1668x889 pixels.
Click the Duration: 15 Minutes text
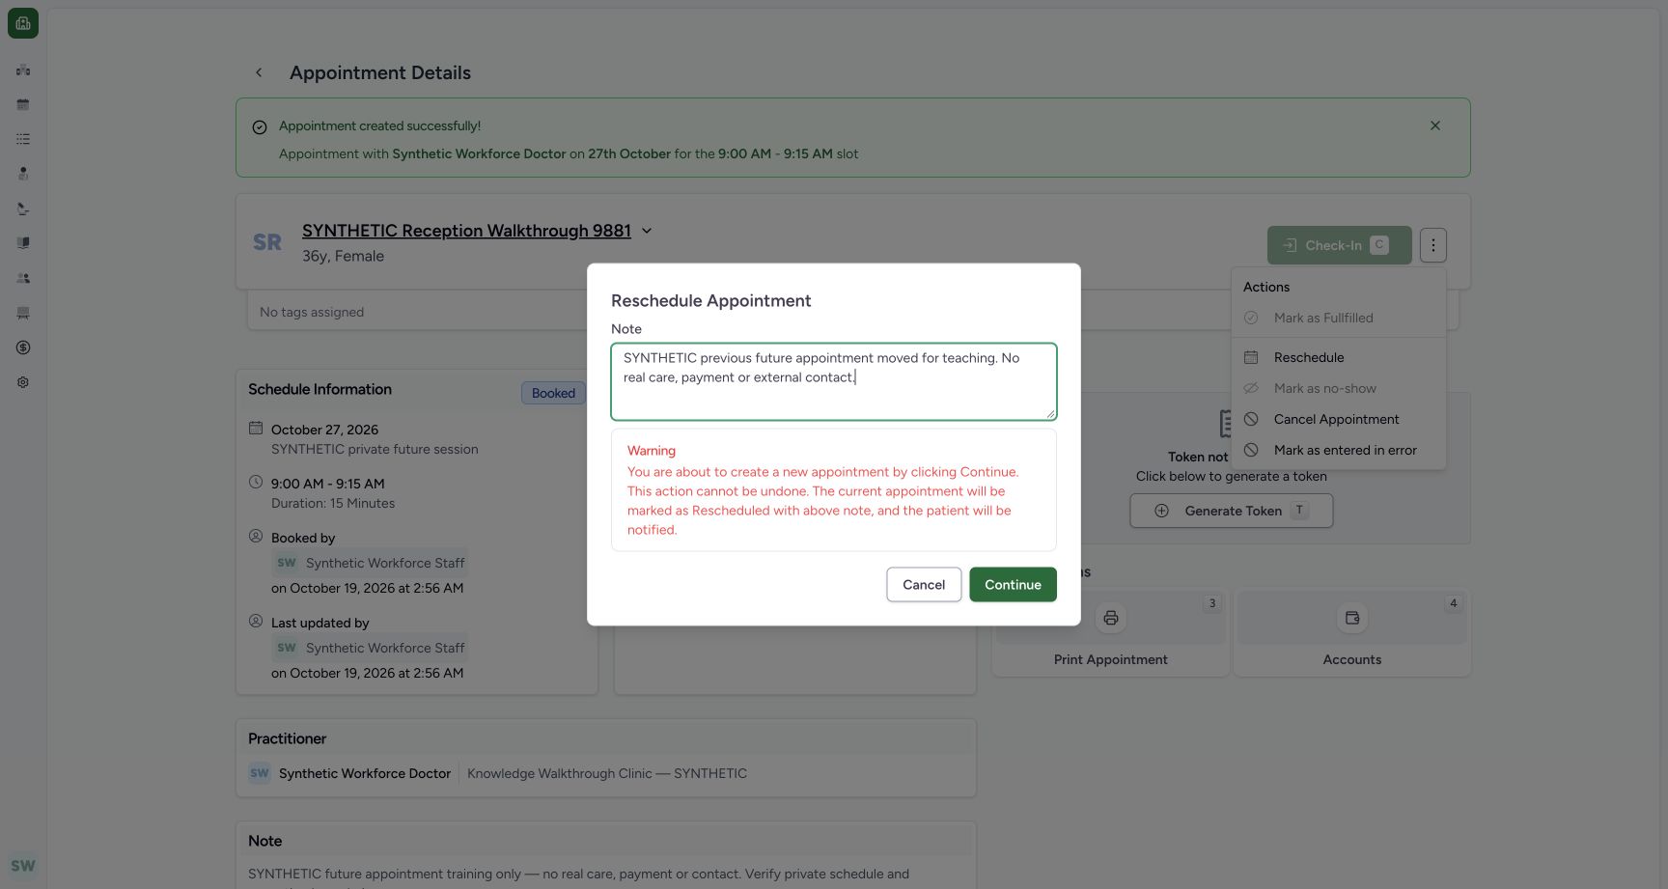[x=333, y=503]
